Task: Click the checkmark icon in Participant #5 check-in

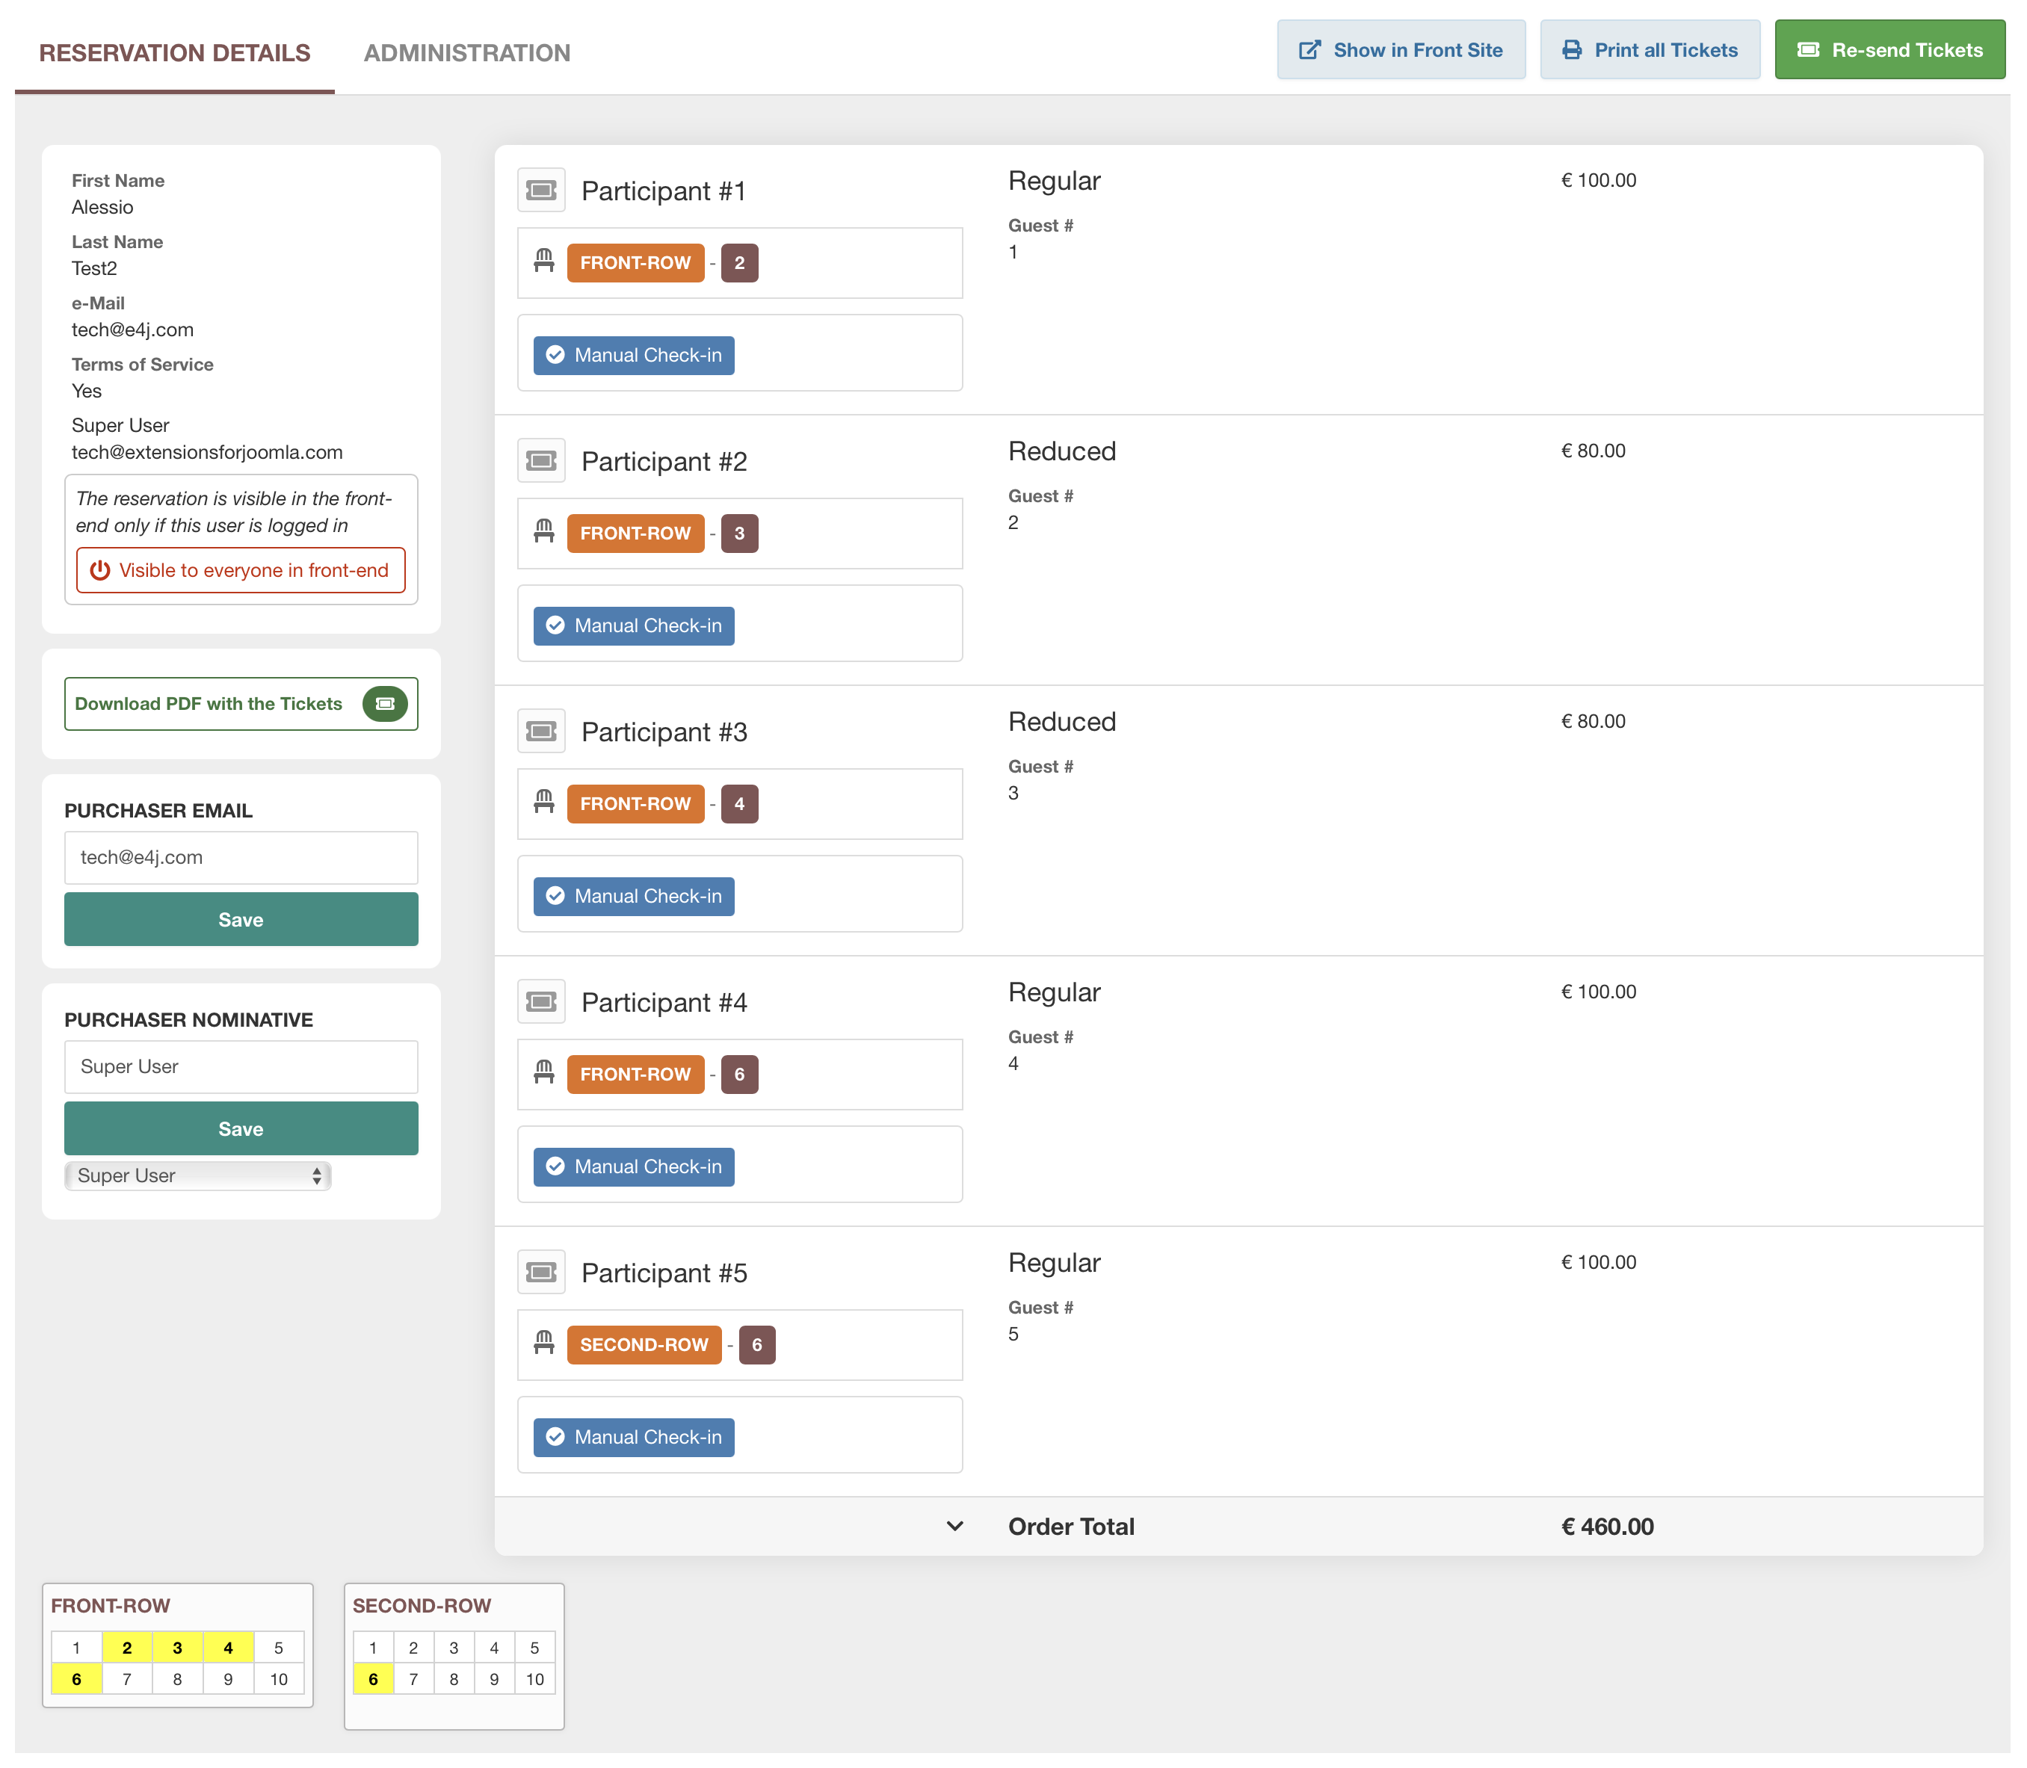Action: [x=555, y=1436]
